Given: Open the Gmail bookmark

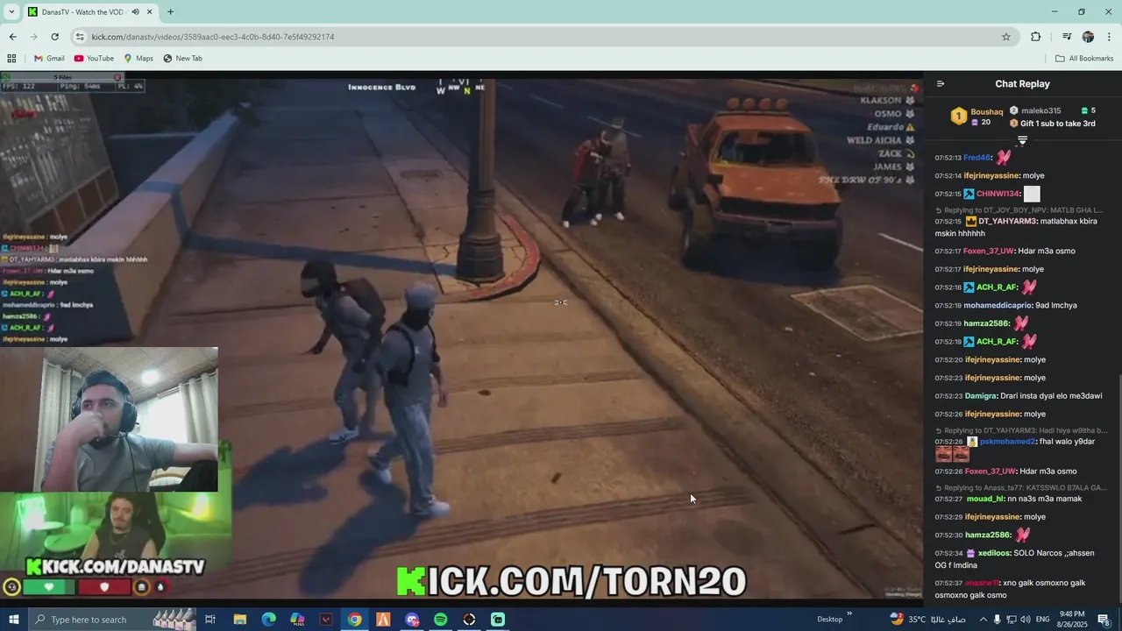Looking at the screenshot, I should pos(49,59).
